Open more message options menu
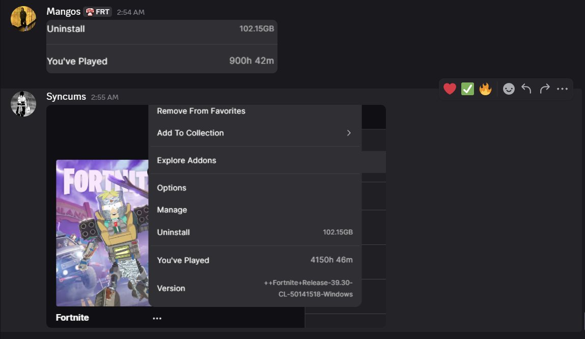This screenshot has height=339, width=585. coord(562,89)
